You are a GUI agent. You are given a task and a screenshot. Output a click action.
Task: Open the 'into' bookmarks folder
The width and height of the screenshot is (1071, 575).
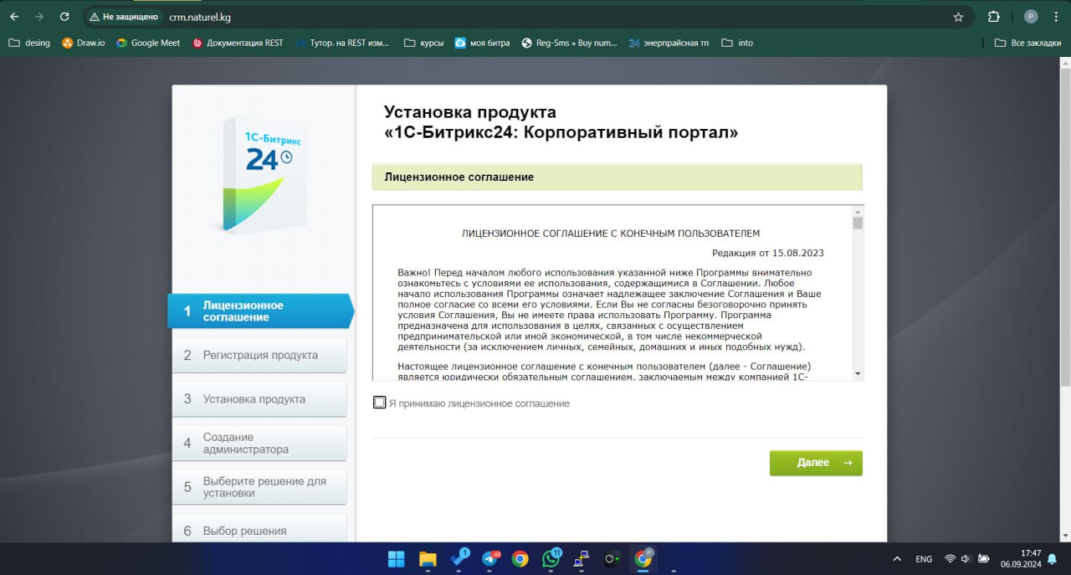(737, 43)
